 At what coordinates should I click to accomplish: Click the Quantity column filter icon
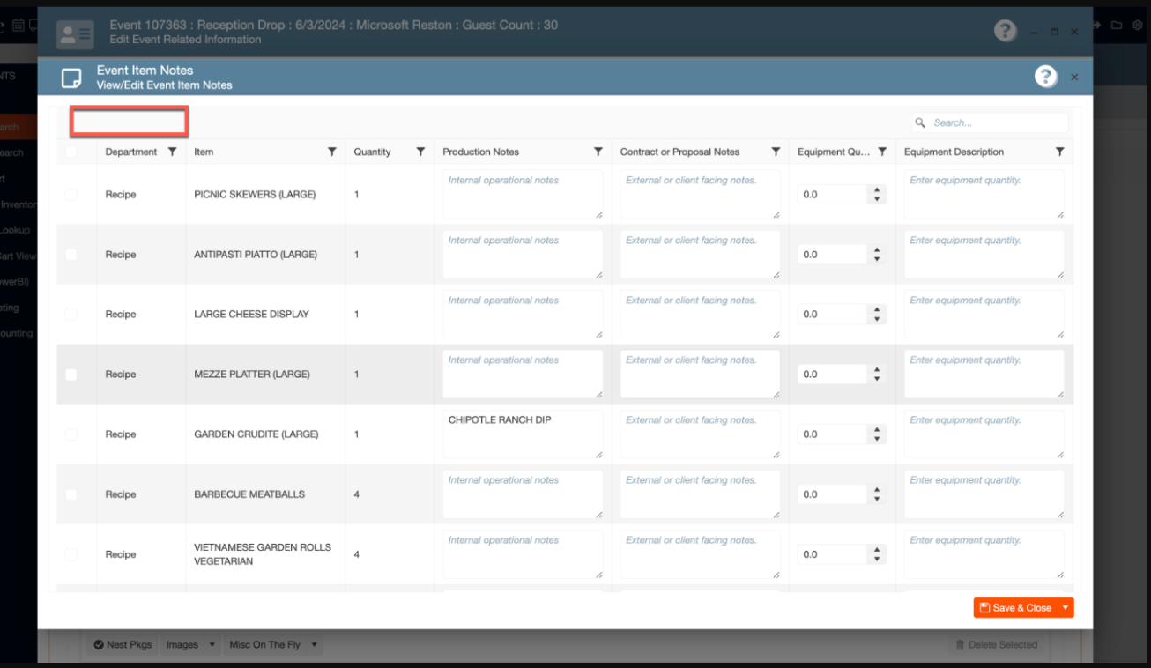tap(420, 152)
